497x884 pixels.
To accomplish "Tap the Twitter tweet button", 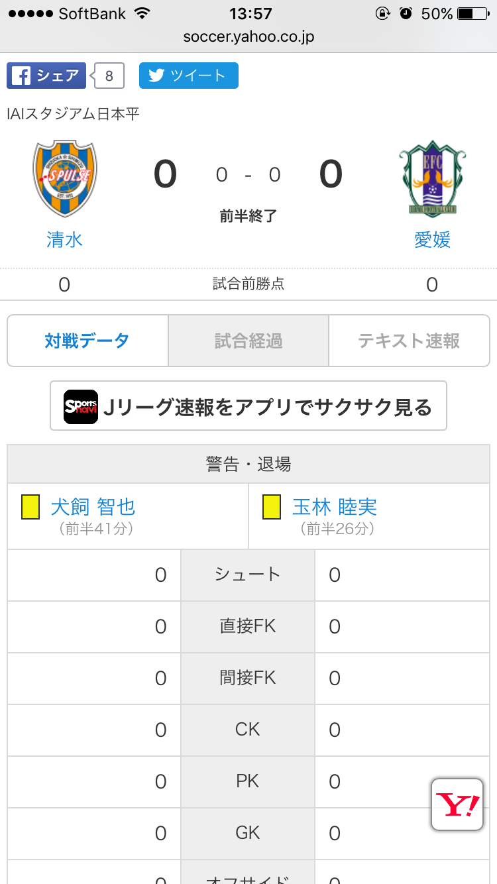I will [188, 76].
